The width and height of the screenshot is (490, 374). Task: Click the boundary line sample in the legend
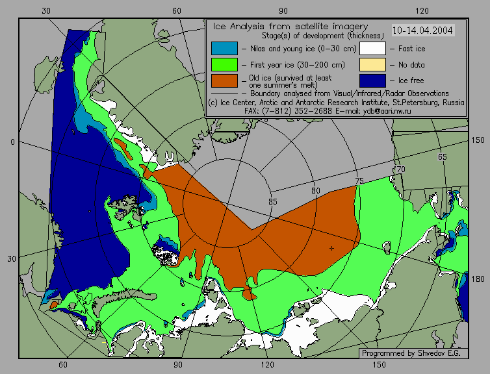tap(224, 93)
